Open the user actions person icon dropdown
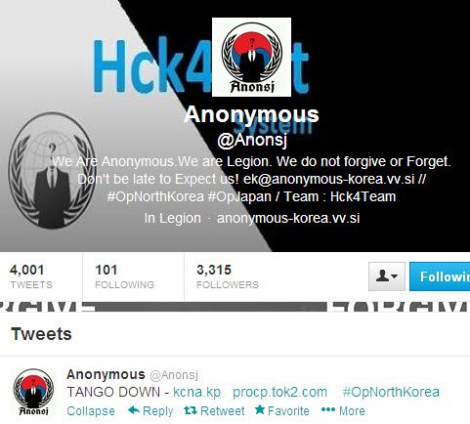The height and width of the screenshot is (424, 470). 387,276
